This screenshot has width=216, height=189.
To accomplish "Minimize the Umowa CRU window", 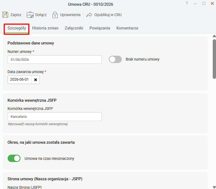I will coord(195,4).
